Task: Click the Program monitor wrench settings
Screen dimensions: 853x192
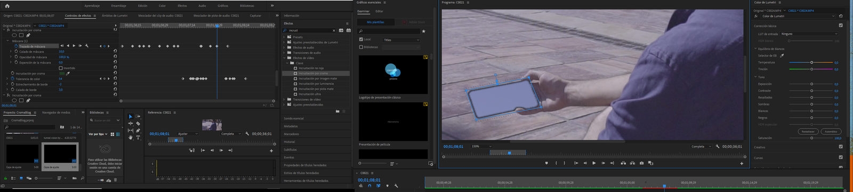Action: (718, 146)
